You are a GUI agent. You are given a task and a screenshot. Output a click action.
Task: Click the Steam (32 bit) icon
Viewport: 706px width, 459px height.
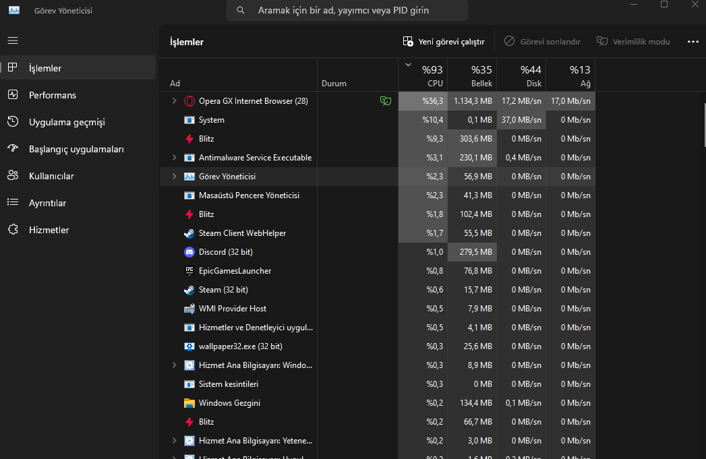[x=189, y=290]
